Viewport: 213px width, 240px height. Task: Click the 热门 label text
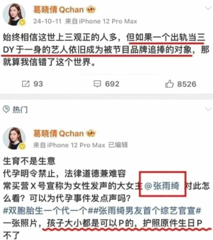20,110
